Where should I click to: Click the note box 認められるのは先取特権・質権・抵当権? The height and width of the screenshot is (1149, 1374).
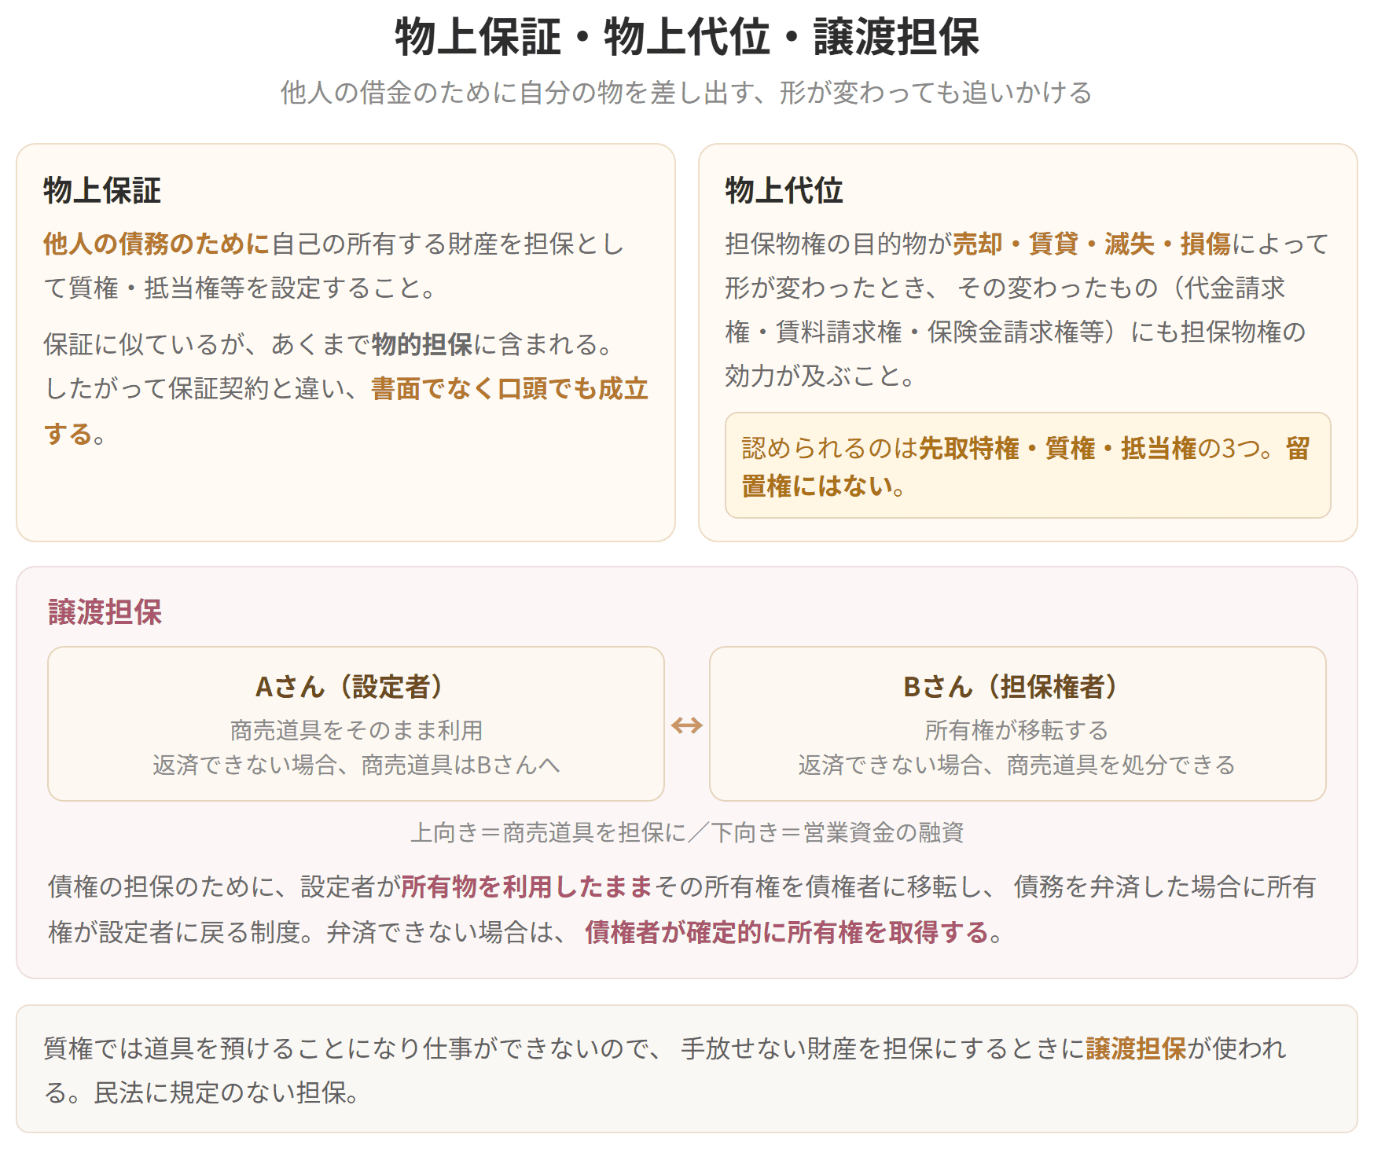click(x=1027, y=465)
